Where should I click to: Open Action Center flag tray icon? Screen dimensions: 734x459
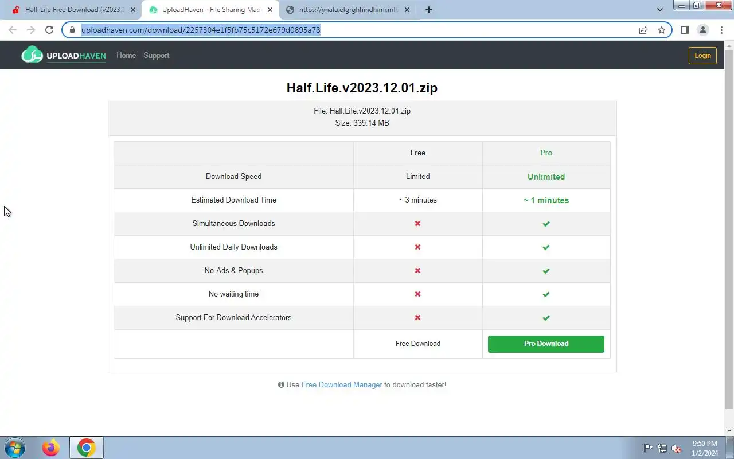tap(648, 448)
